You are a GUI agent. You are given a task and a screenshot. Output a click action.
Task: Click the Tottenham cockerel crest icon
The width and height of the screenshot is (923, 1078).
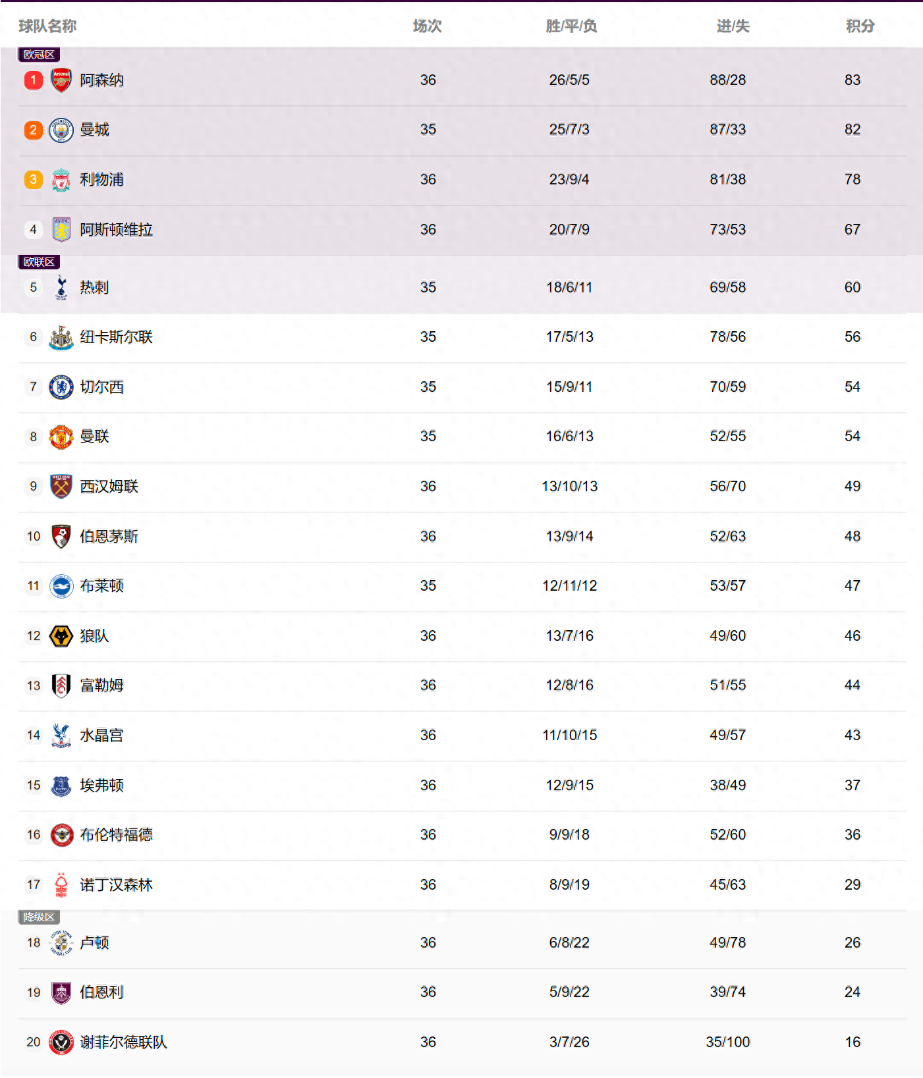61,288
